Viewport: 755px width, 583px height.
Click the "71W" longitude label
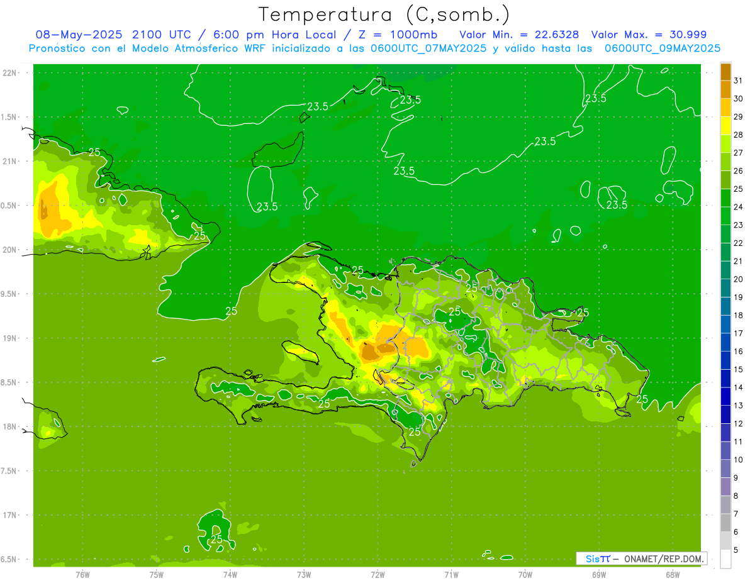pos(451,574)
